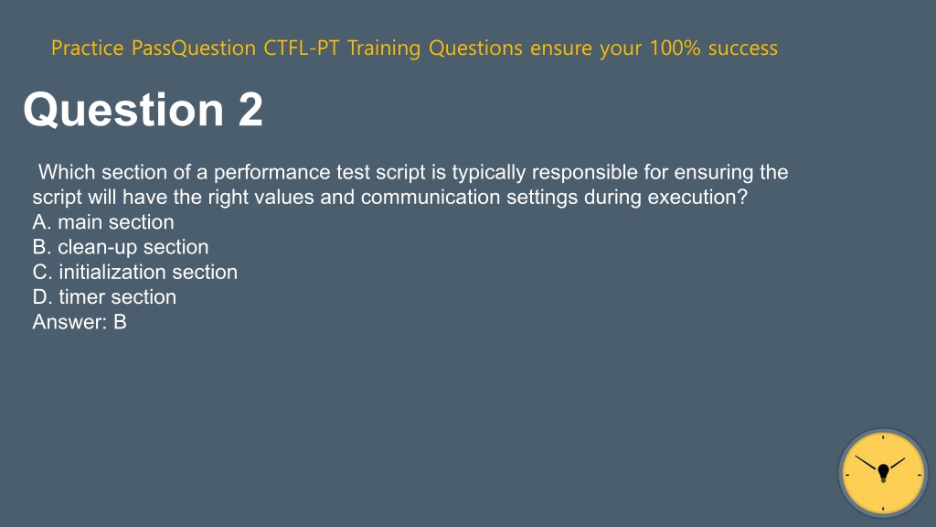
Task: Click the word Practice in the banner
Action: click(x=87, y=48)
